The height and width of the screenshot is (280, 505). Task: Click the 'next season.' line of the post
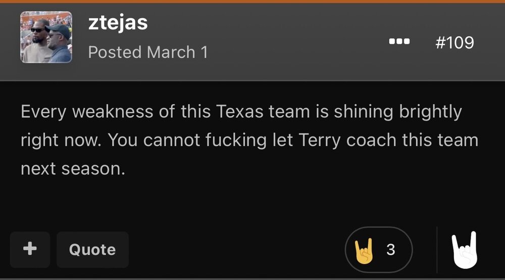point(72,168)
